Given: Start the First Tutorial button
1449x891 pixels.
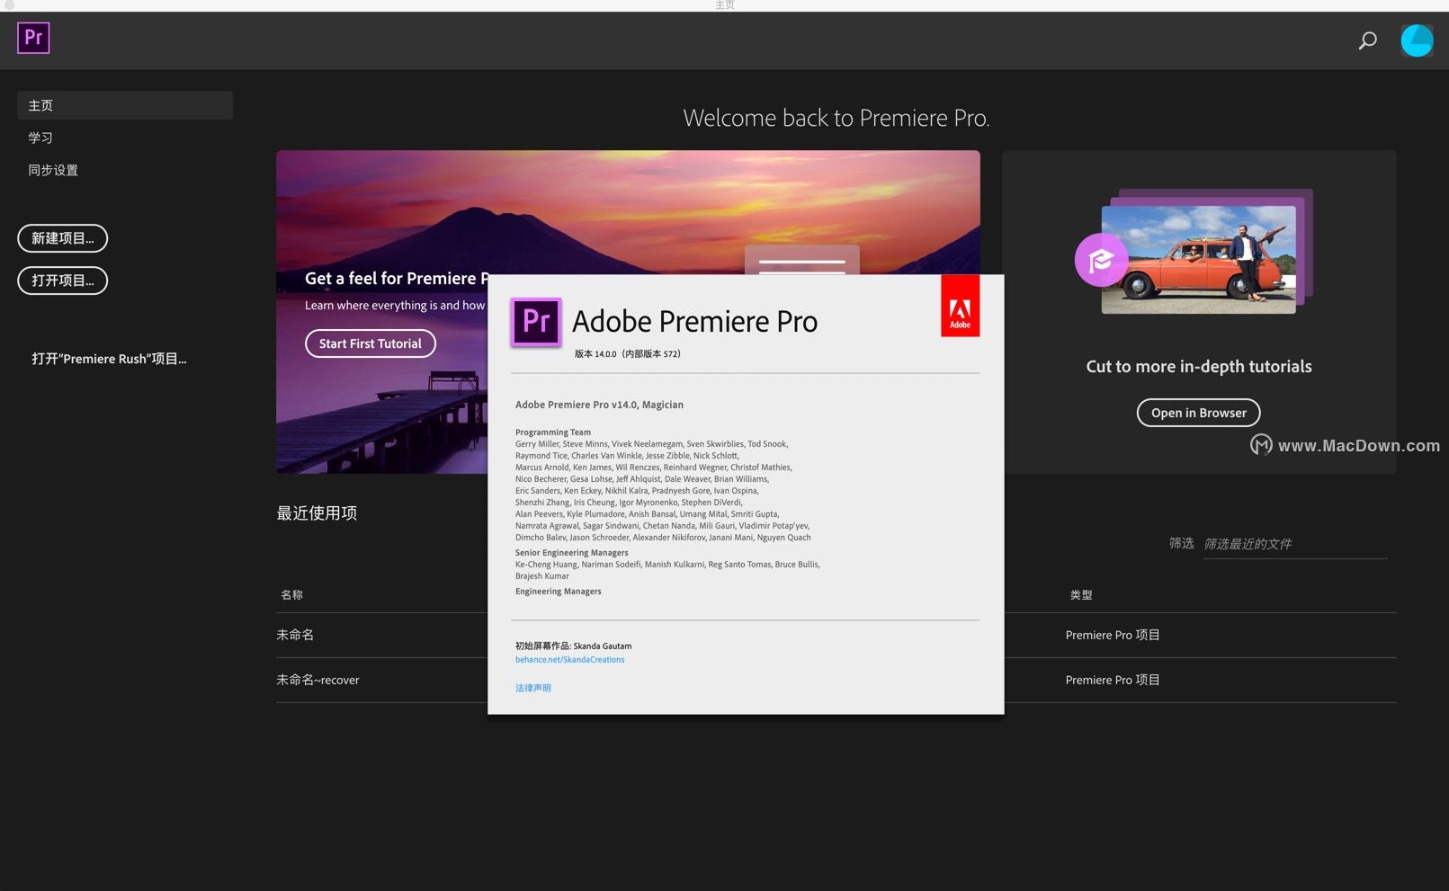Looking at the screenshot, I should (x=371, y=343).
